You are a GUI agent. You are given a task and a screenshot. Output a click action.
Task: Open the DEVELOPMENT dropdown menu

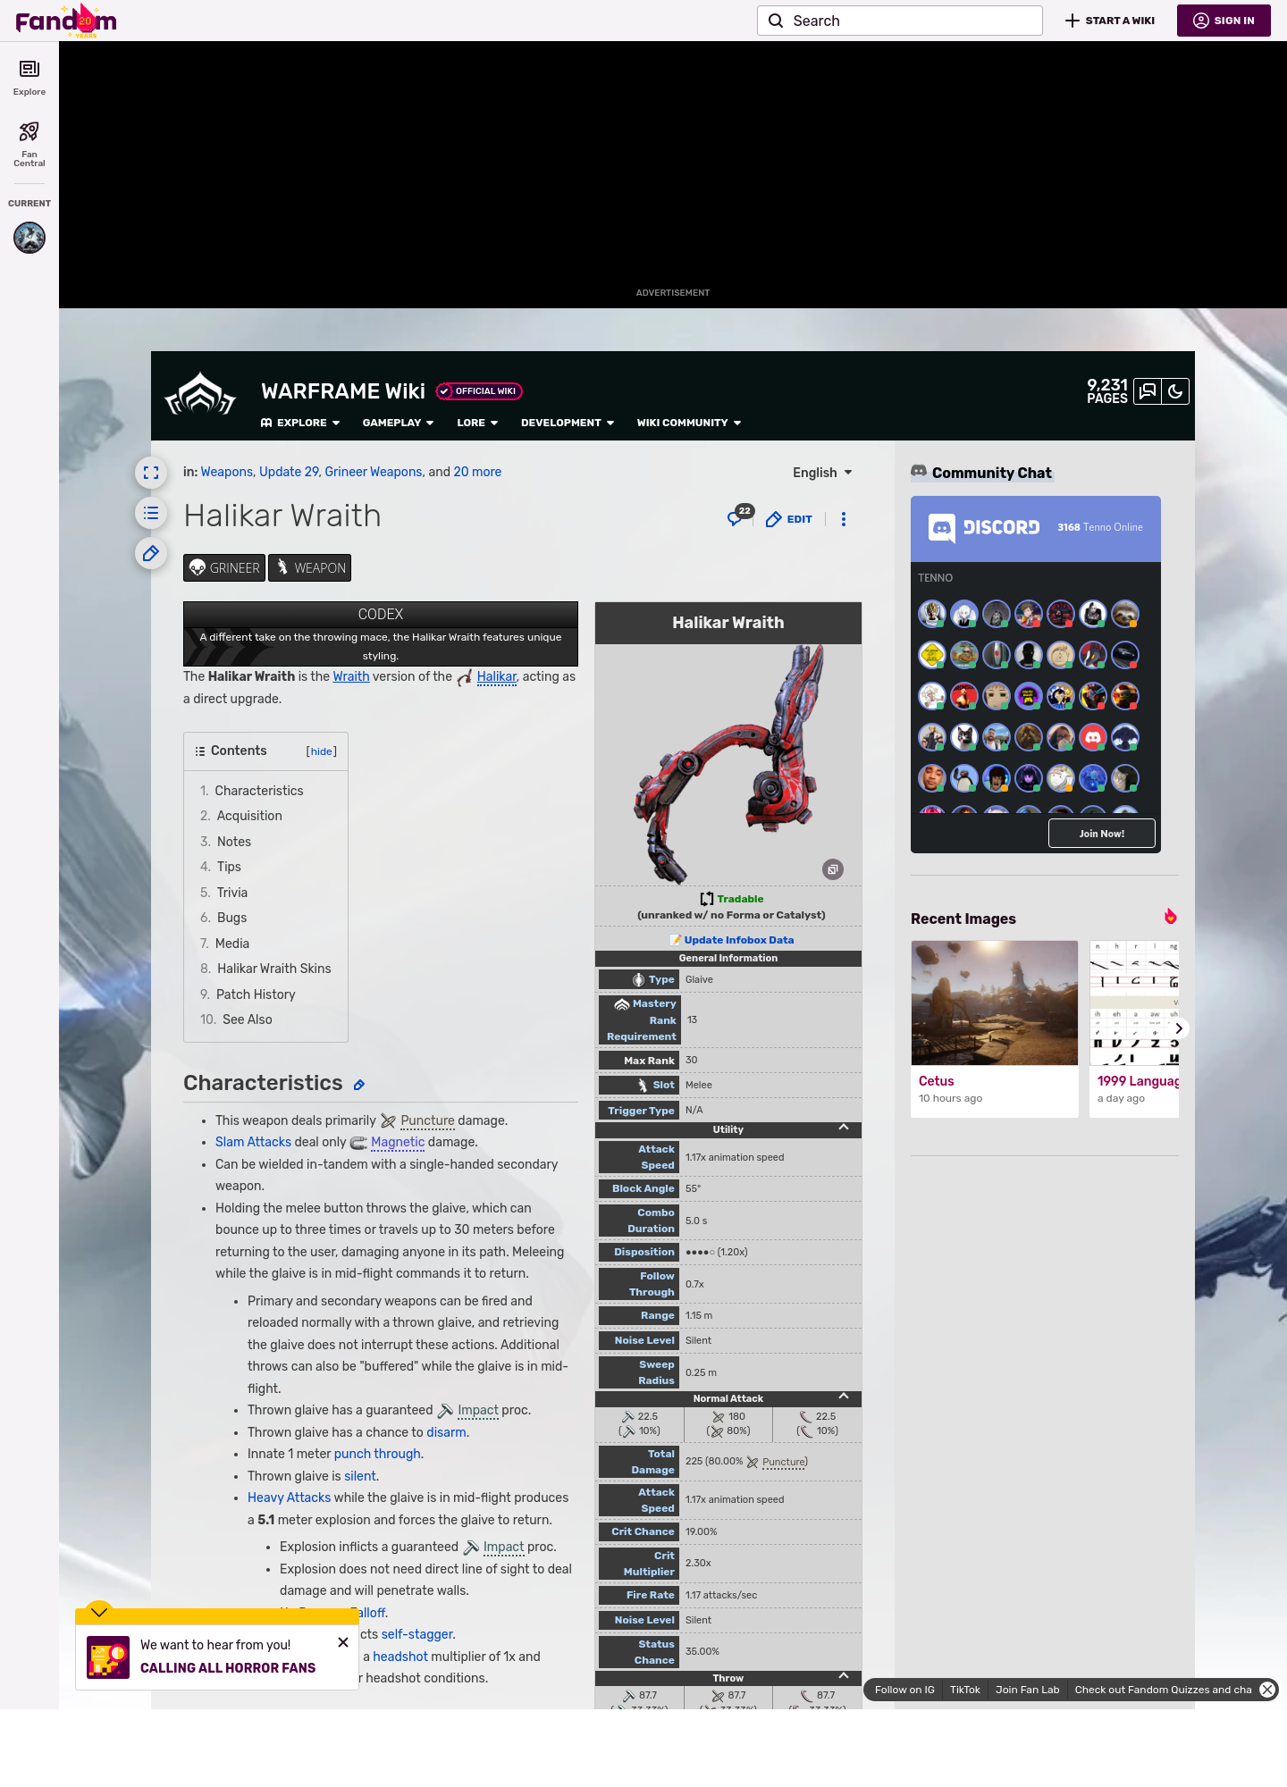(x=568, y=423)
